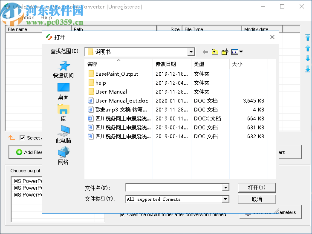Click the DOCX 文档 type cell
The height and width of the screenshot is (234, 312).
pyautogui.click(x=207, y=119)
